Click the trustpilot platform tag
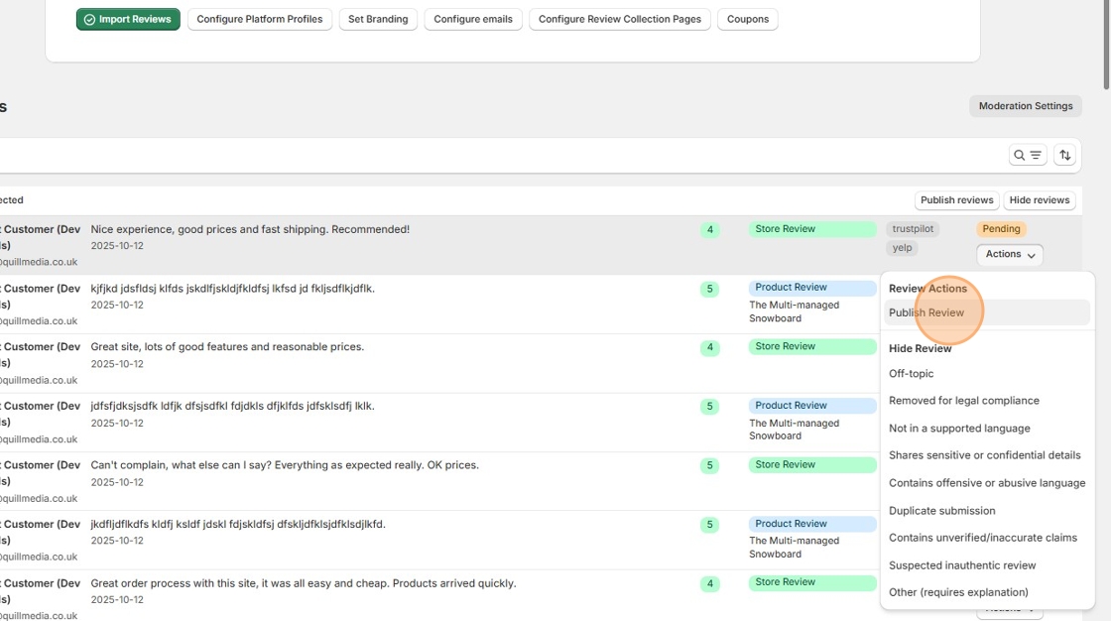Viewport: 1111px width, 621px height. tap(913, 229)
